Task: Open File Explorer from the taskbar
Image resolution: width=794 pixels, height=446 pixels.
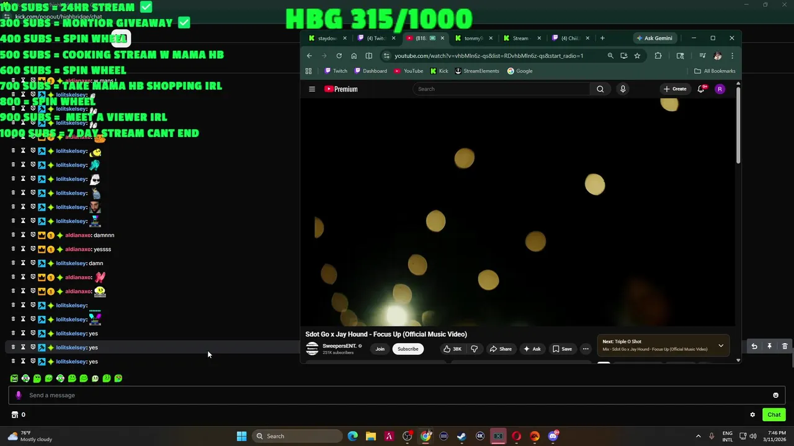Action: pos(370,436)
